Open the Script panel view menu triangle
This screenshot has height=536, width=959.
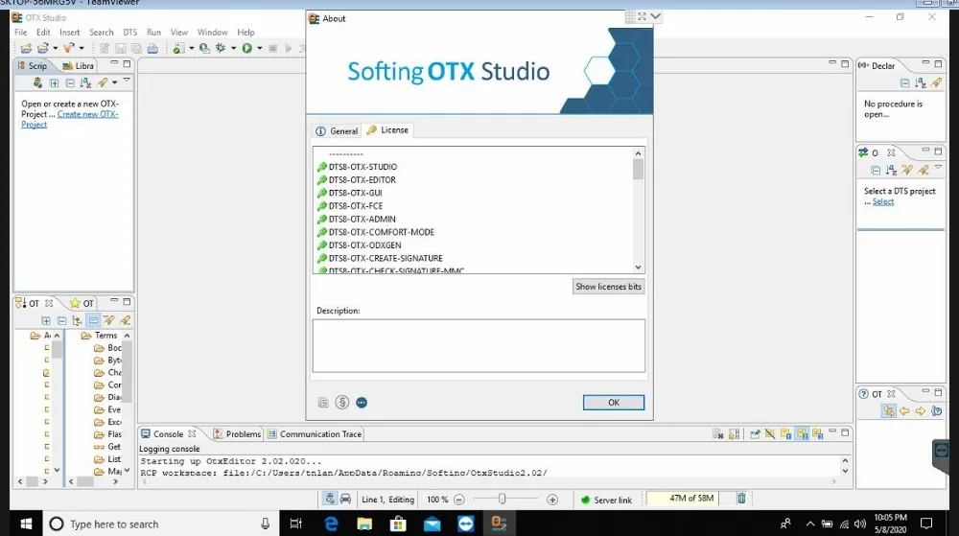(127, 80)
